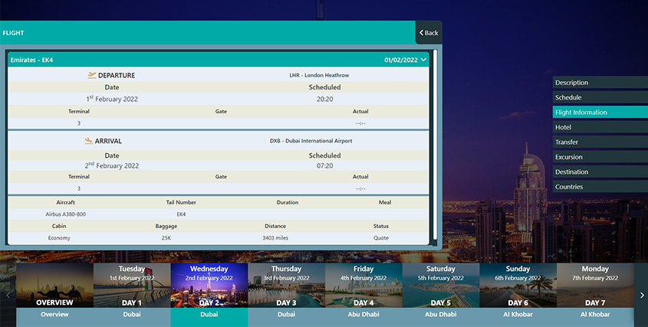Open the Description section
This screenshot has height=327, width=648.
[x=600, y=83]
